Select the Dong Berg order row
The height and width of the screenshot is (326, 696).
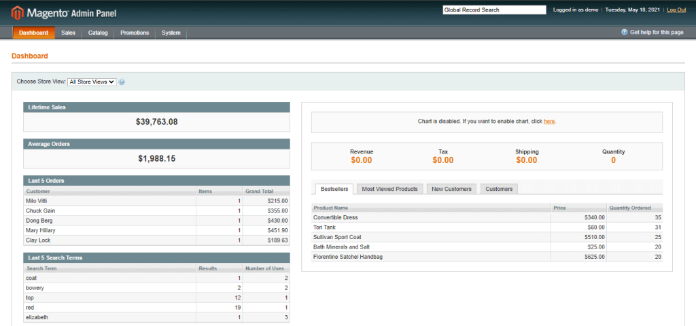click(156, 221)
